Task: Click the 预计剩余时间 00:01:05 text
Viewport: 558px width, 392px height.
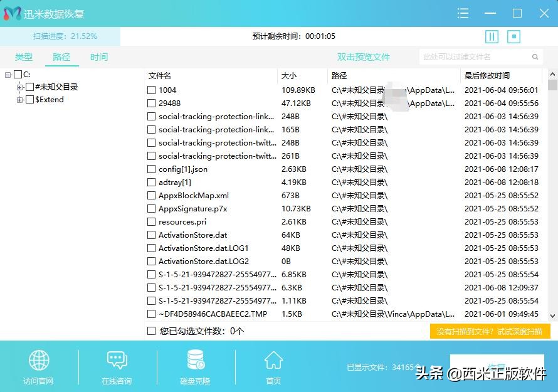Action: [293, 36]
